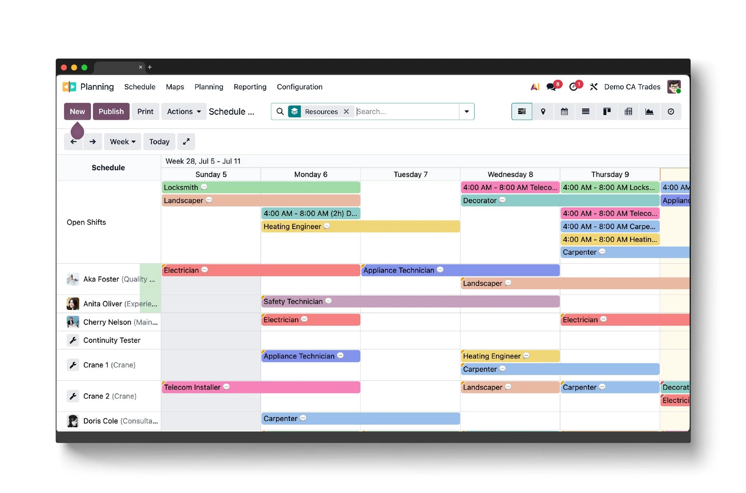
Task: Open the Heating Engineer open shift pill
Action: tap(361, 226)
